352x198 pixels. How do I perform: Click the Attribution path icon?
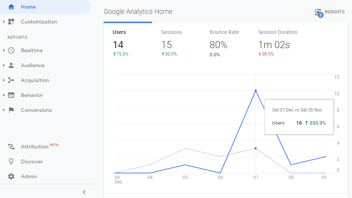pyautogui.click(x=11, y=147)
